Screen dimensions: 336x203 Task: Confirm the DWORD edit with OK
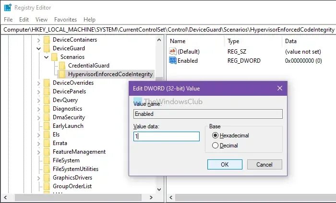point(225,165)
